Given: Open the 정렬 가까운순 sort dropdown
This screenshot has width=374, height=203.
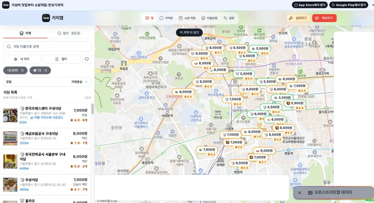Looking at the screenshot, I should pyautogui.click(x=47, y=82).
